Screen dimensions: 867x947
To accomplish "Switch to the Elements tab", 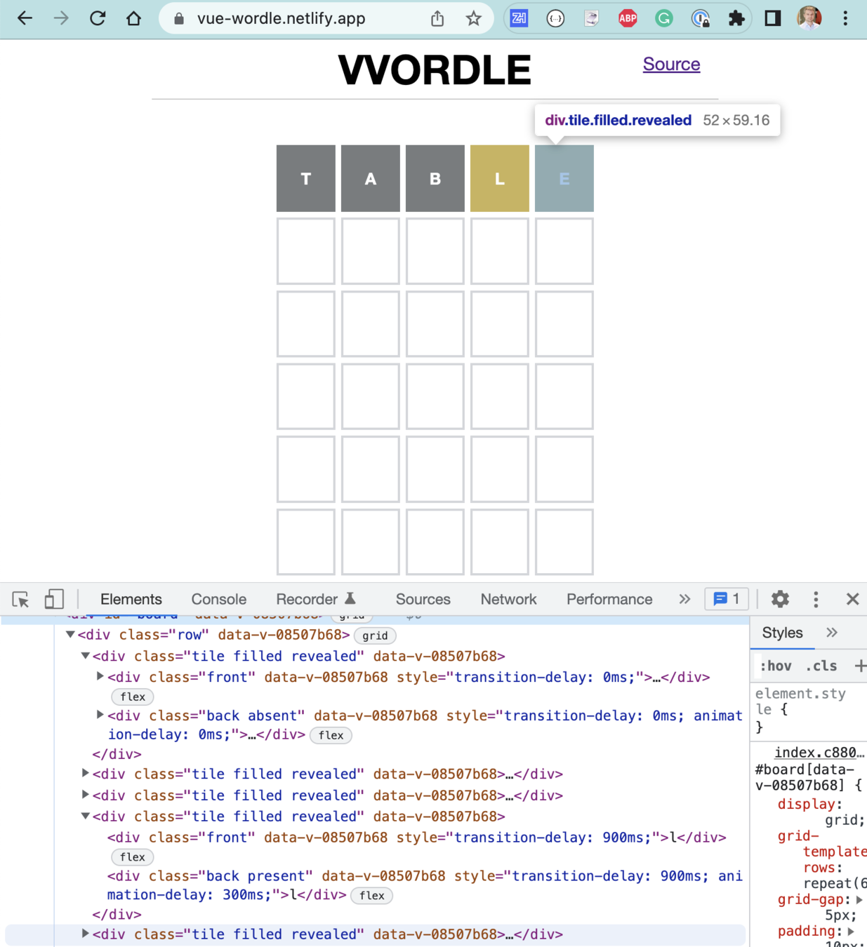I will (x=131, y=599).
